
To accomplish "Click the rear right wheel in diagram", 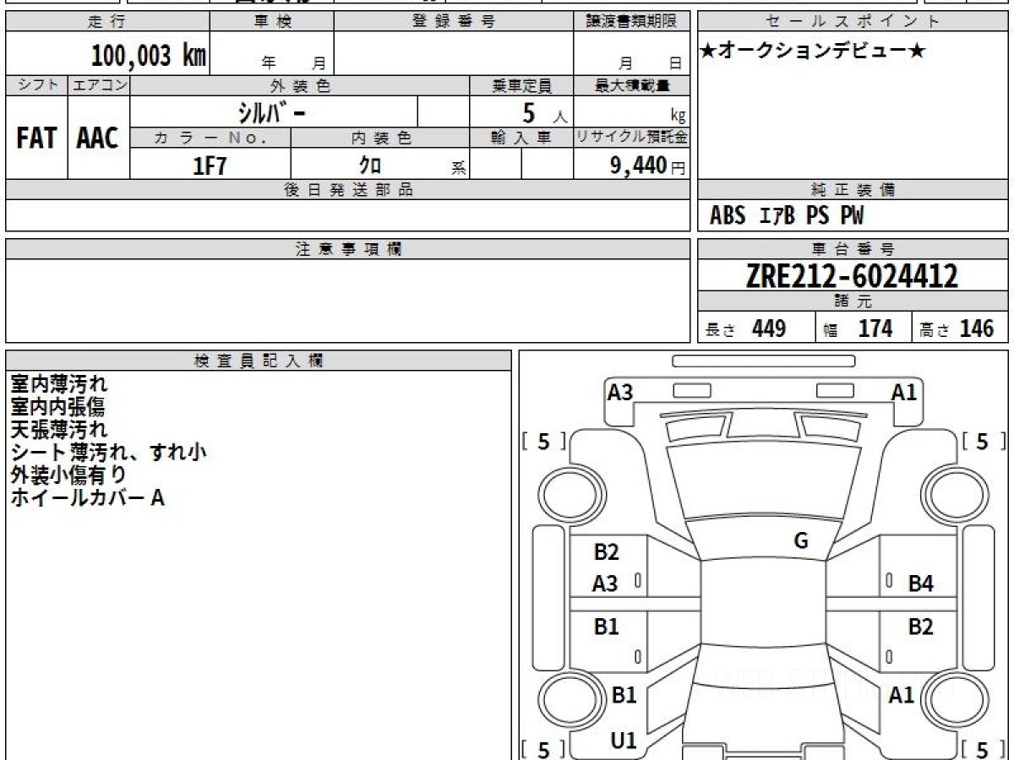I will click(x=956, y=701).
